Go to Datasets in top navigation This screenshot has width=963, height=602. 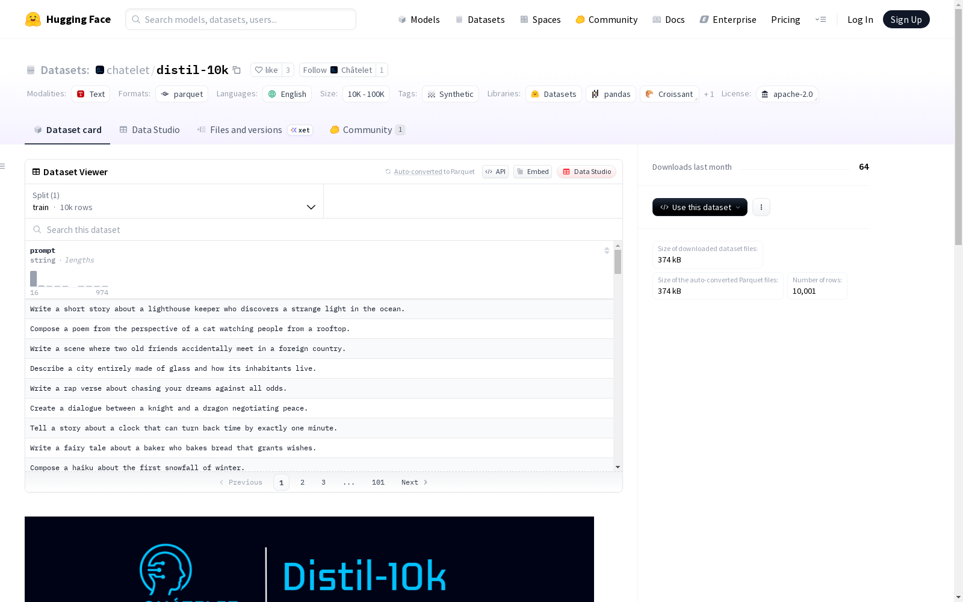[480, 19]
